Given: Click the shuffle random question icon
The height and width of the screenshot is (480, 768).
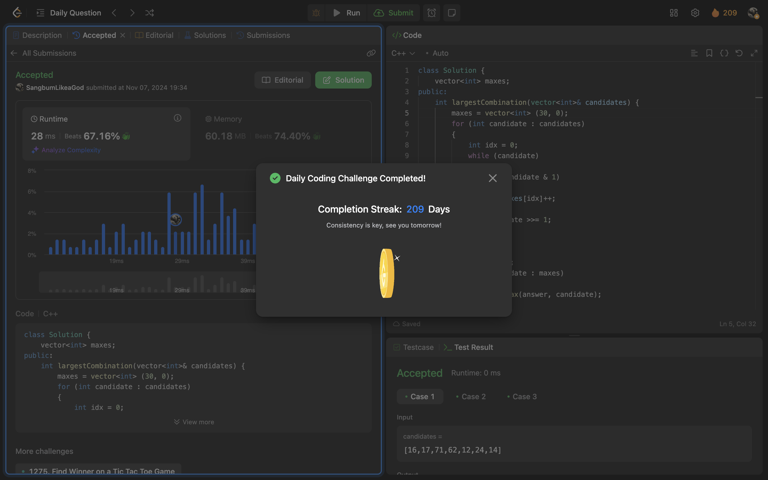Looking at the screenshot, I should pyautogui.click(x=150, y=13).
